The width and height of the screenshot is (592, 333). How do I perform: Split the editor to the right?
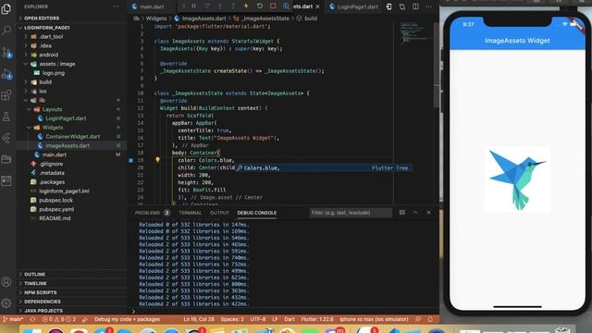coord(415,6)
